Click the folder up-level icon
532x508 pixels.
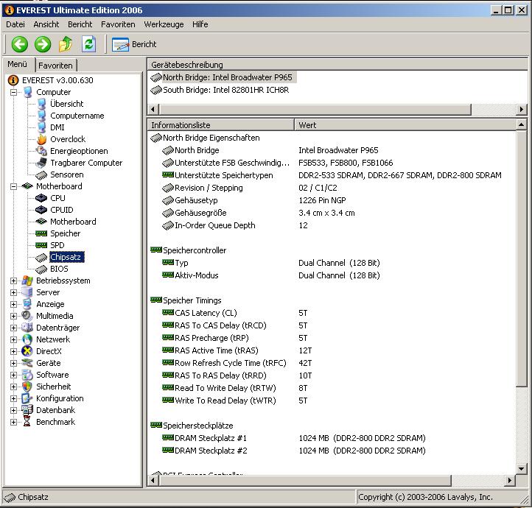pos(66,44)
